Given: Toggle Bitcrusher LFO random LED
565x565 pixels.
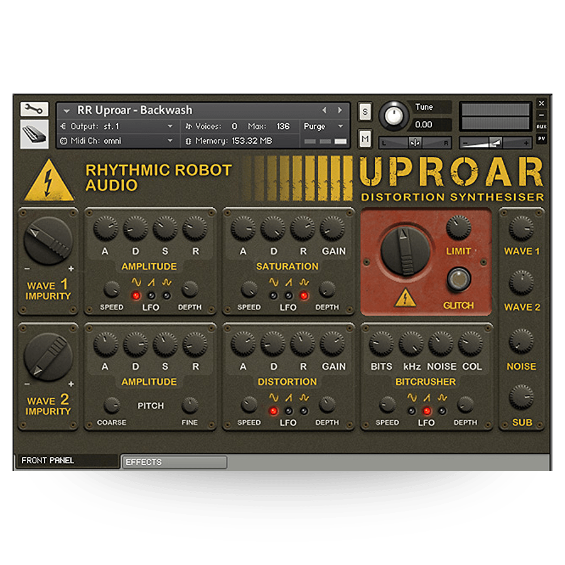Looking at the screenshot, I should (x=443, y=411).
